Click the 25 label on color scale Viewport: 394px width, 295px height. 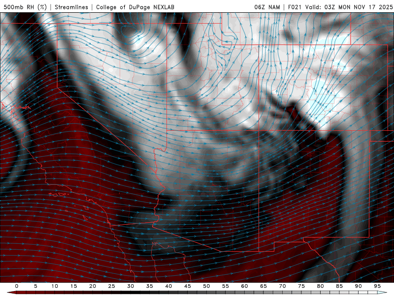point(112,286)
